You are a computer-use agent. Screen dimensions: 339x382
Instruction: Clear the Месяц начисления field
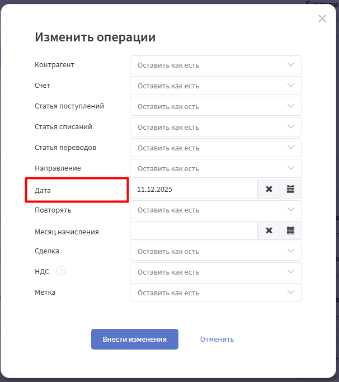[x=269, y=230]
